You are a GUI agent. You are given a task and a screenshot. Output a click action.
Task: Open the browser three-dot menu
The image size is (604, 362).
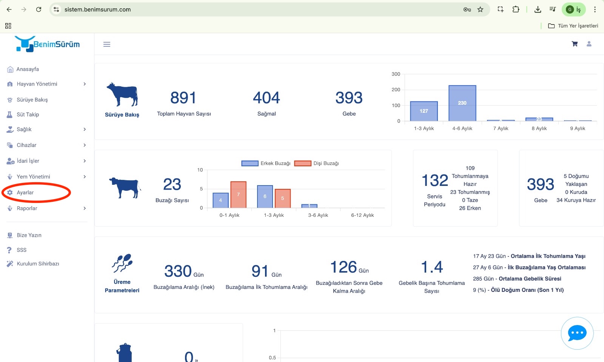coord(595,9)
